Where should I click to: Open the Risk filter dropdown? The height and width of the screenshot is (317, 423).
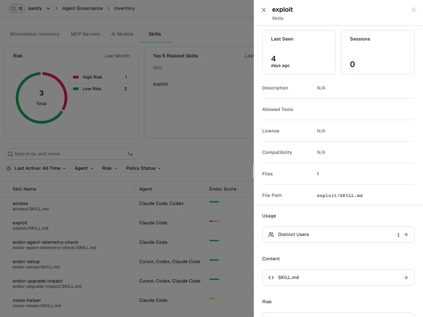(x=109, y=168)
